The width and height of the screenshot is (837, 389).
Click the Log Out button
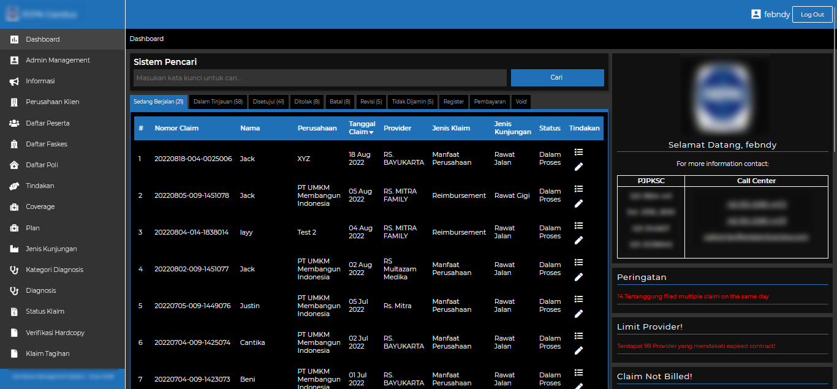812,14
